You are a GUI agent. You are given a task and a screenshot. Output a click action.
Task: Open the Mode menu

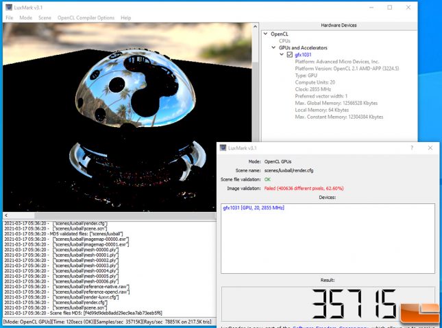point(25,18)
